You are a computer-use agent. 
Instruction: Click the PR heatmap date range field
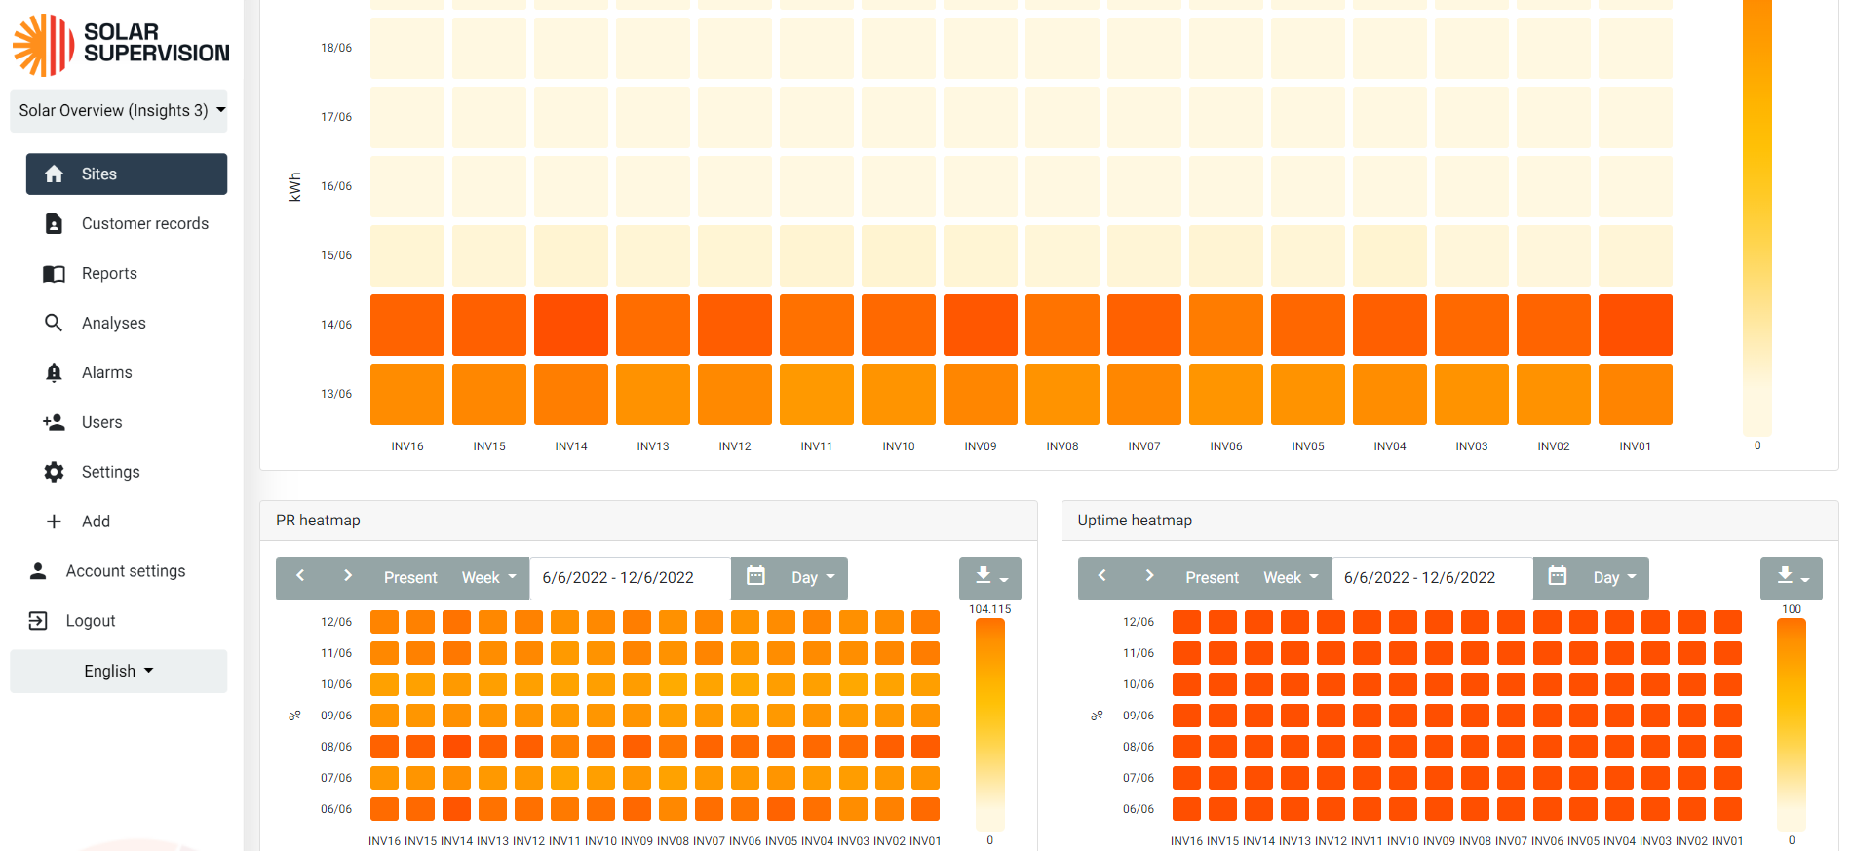pyautogui.click(x=630, y=578)
